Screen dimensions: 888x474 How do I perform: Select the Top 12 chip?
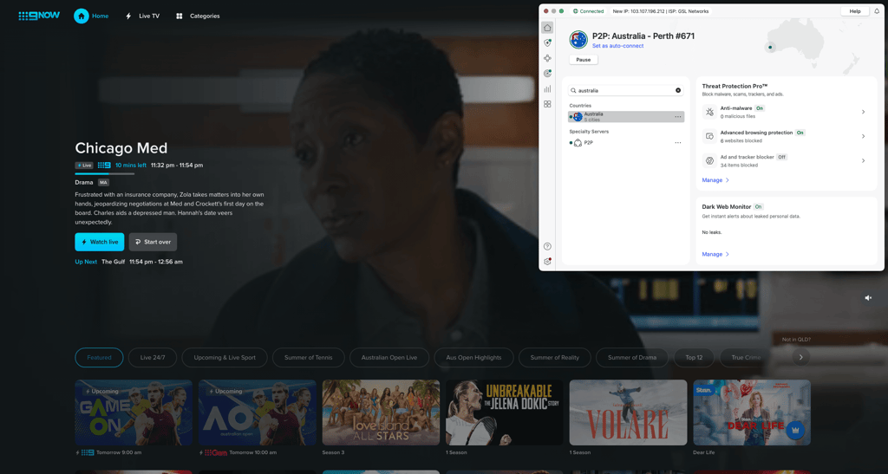click(x=694, y=358)
